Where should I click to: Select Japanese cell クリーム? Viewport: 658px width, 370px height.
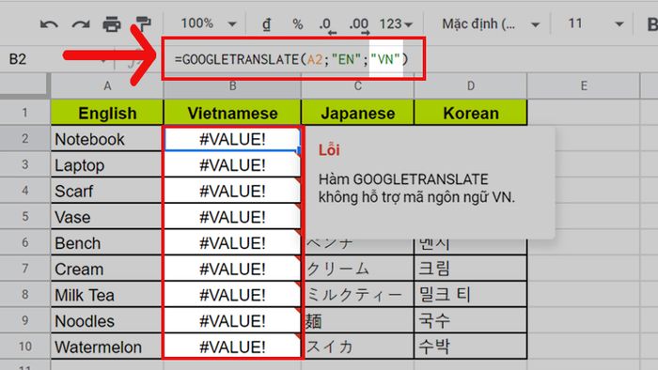[357, 269]
